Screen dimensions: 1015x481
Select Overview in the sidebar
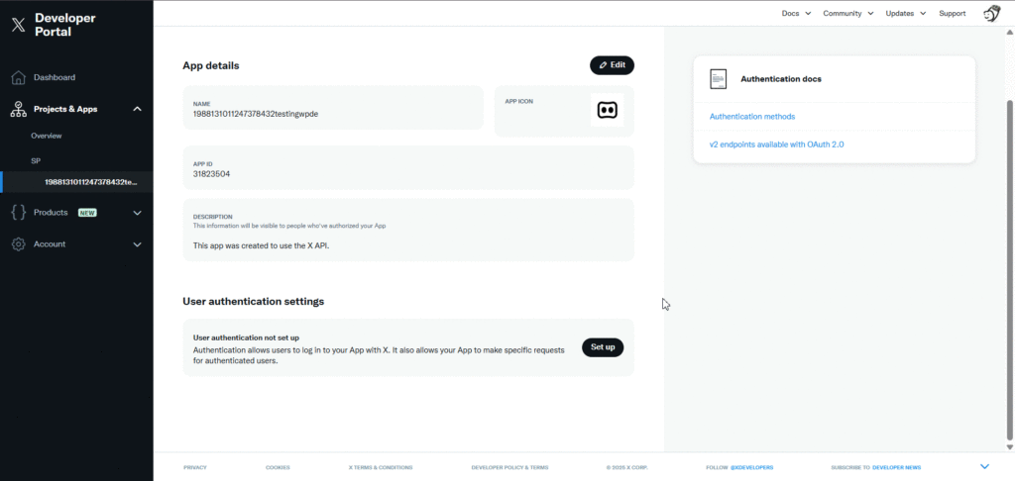click(x=47, y=136)
